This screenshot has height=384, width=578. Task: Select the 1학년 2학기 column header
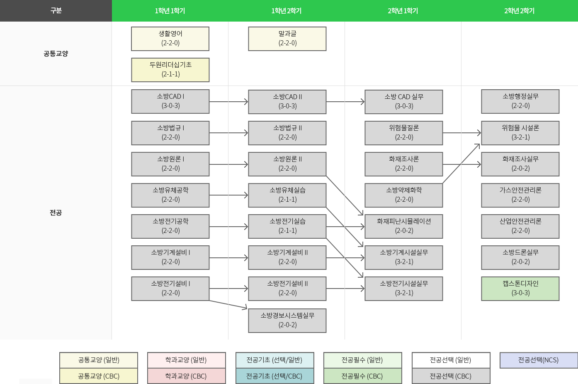(287, 11)
